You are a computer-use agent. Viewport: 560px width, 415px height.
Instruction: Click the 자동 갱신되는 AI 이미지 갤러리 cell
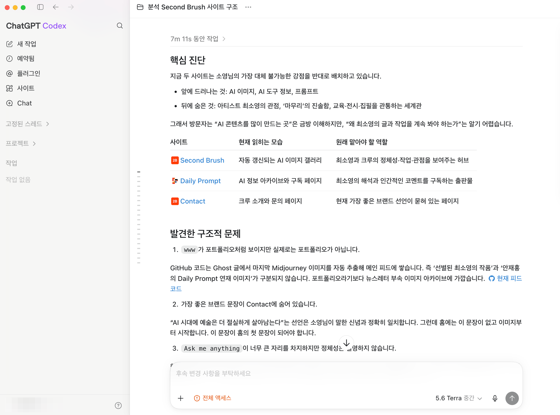click(x=280, y=160)
